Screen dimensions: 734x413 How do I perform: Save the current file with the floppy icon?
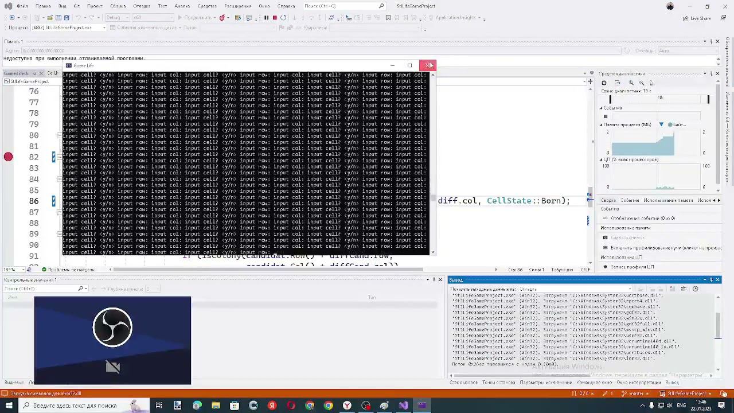point(58,18)
